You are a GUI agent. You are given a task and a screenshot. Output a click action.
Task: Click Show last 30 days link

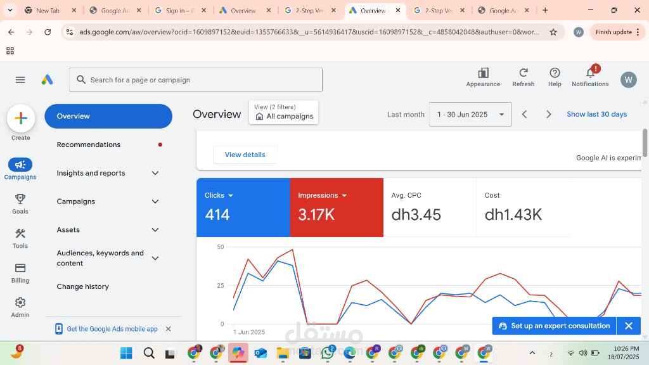pyautogui.click(x=596, y=114)
